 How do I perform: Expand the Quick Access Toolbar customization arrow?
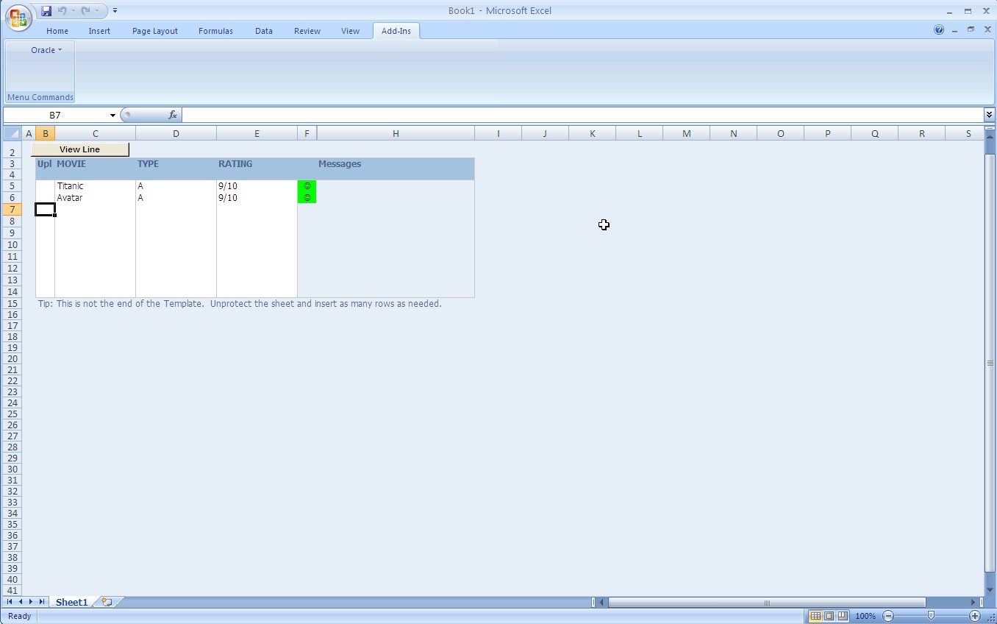click(115, 10)
